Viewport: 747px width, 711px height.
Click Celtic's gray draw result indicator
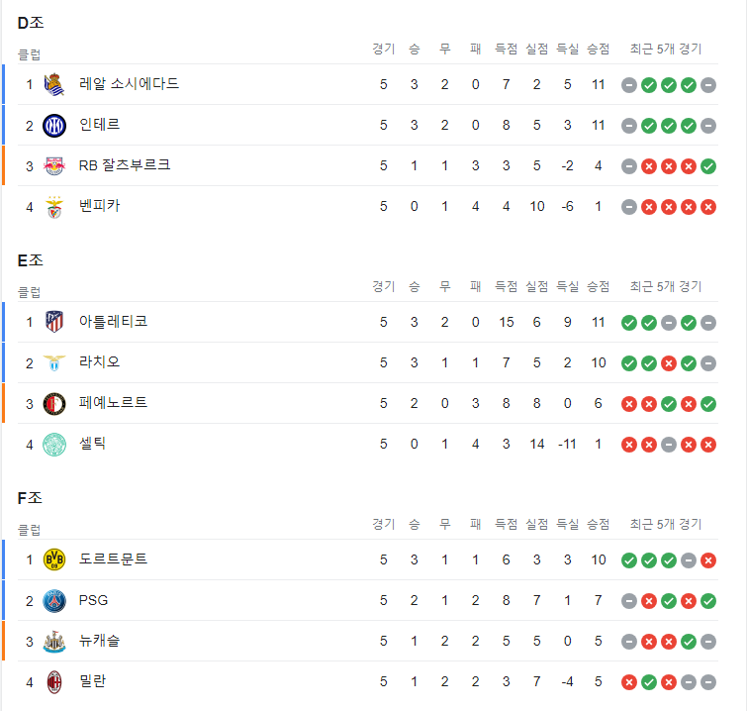tap(669, 445)
